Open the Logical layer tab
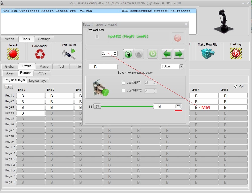This screenshot has height=193, width=252. coord(38,80)
